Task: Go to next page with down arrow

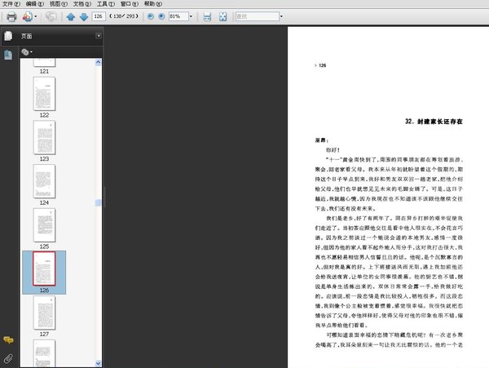Action: click(83, 16)
